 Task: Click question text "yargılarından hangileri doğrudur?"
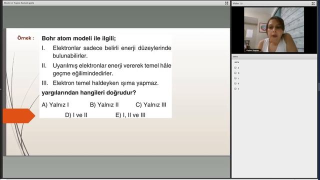coord(89,92)
